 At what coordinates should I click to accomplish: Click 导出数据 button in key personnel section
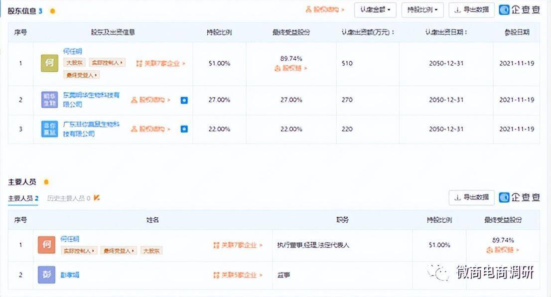pos(471,197)
